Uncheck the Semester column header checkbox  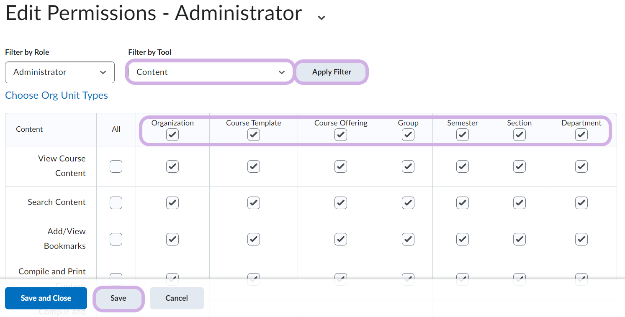point(463,135)
